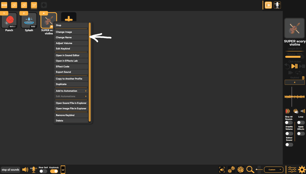Click the restart click-action icon
Viewport: 306px width, 174px height.
287,66
